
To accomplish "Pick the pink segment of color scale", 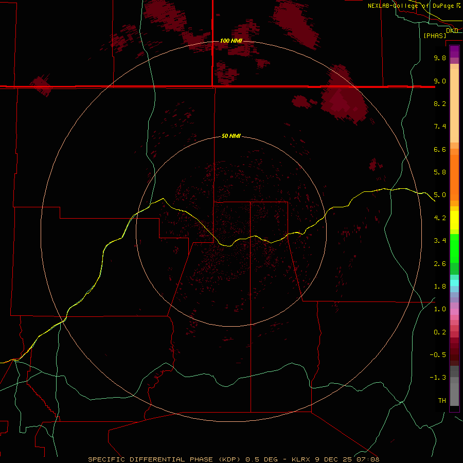I will [454, 312].
